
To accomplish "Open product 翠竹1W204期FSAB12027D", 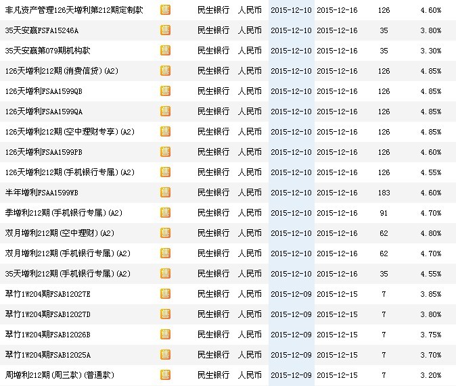I will click(x=47, y=314).
